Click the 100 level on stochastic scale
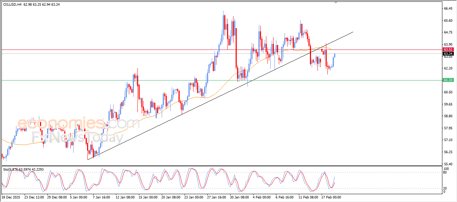The image size is (457, 202). [446, 168]
